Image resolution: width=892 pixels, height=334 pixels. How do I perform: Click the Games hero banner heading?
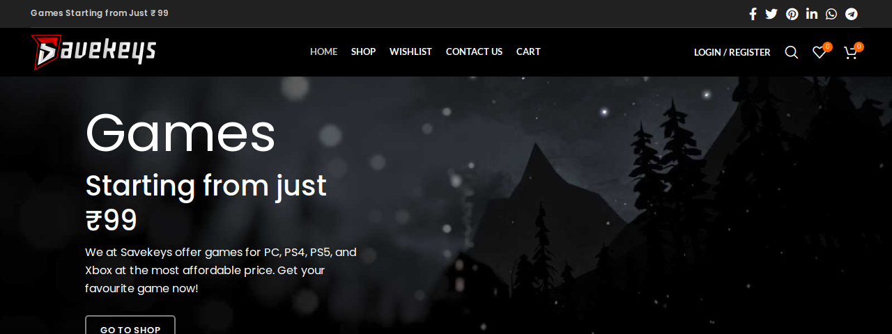tap(180, 133)
